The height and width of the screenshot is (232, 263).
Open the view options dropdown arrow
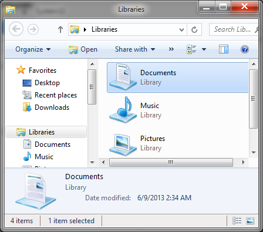click(204, 49)
